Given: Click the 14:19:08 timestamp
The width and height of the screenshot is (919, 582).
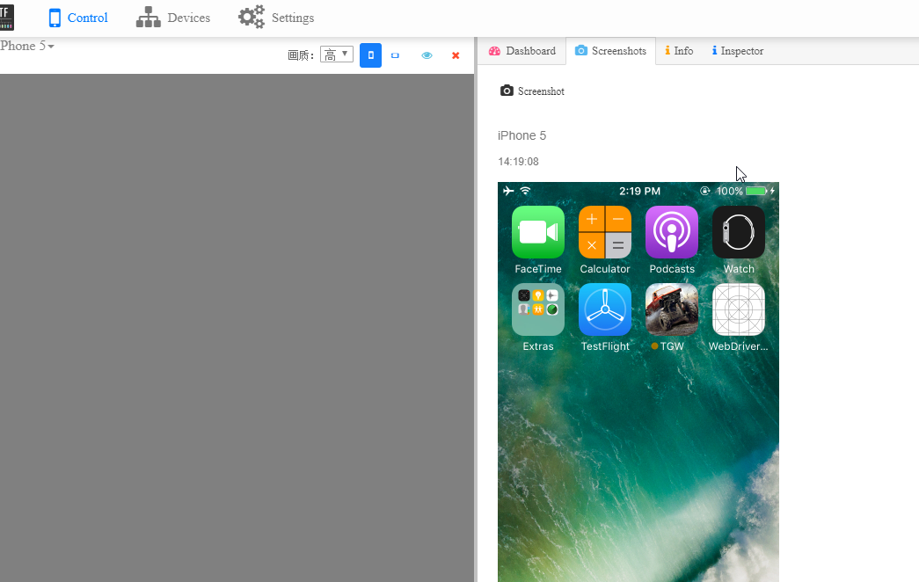Looking at the screenshot, I should point(518,161).
